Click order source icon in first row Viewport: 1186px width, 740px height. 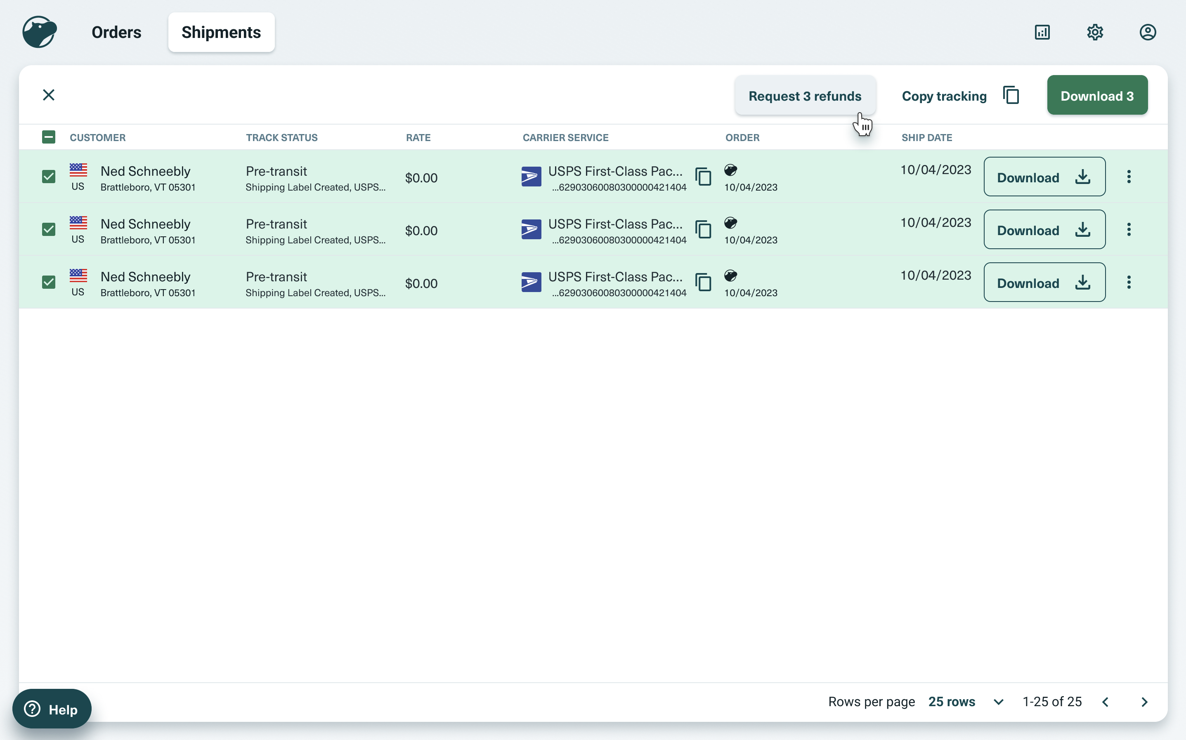(731, 170)
